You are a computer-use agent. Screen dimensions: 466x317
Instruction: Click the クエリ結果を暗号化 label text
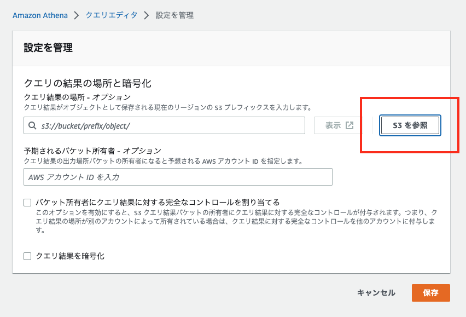coord(70,256)
